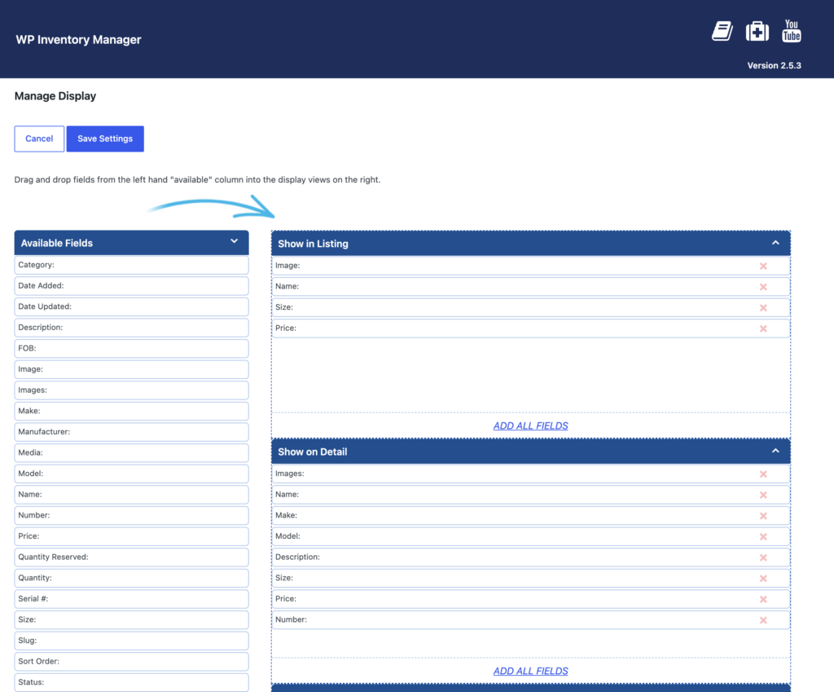This screenshot has width=834, height=692.
Task: Click the Image row in Show in Listing
Action: coord(531,266)
